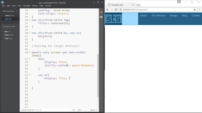Viewport: 202px width, 113px height.
Task: Open index.html in the project tree
Action: (9, 35)
